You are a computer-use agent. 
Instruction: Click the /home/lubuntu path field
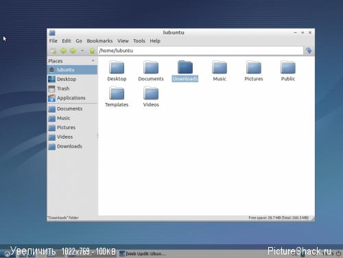pos(200,51)
